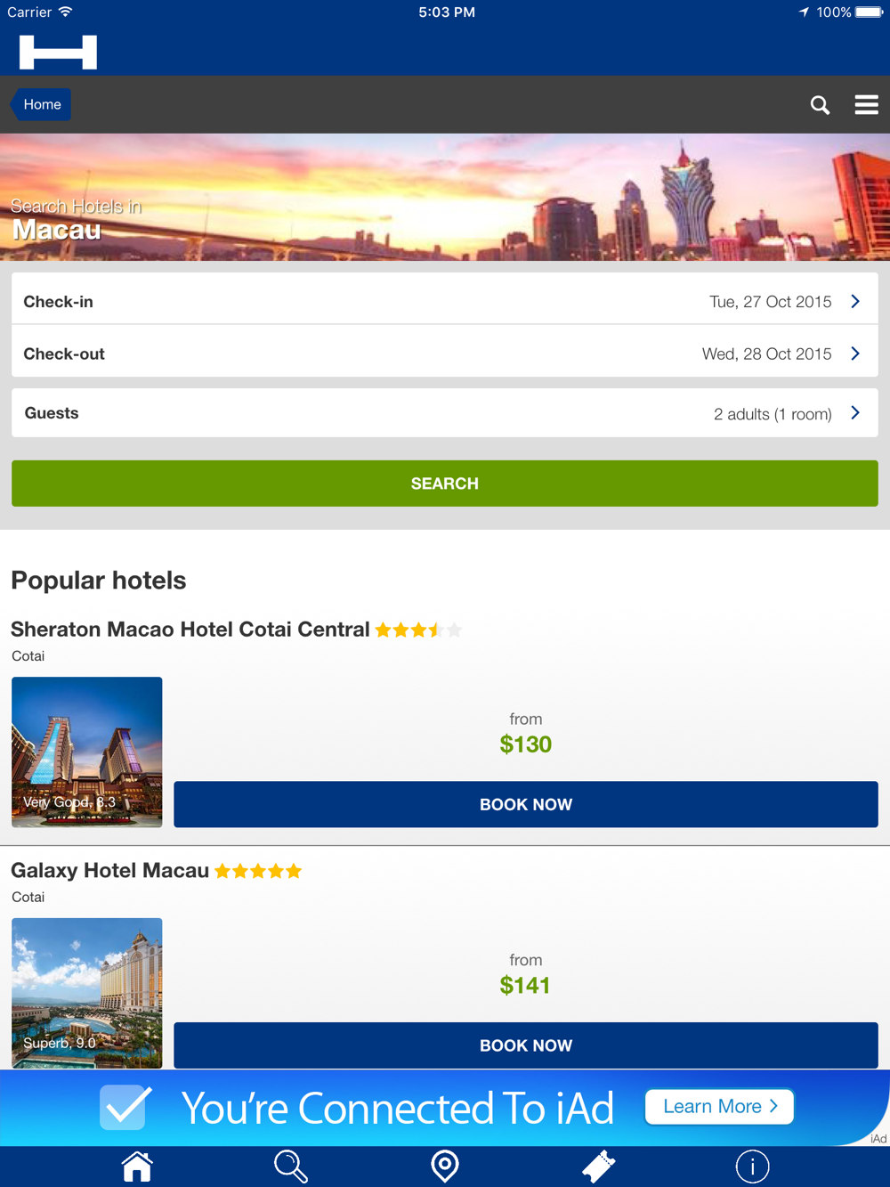Open Galaxy Hotel Macau thumbnail photo
Image resolution: width=890 pixels, height=1187 pixels.
coord(87,993)
